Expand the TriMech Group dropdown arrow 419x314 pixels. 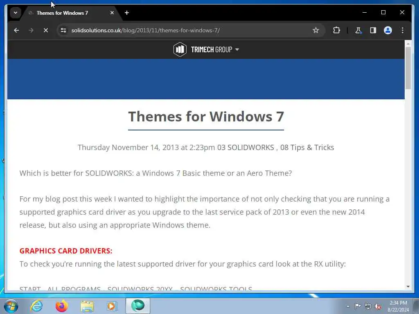[237, 49]
